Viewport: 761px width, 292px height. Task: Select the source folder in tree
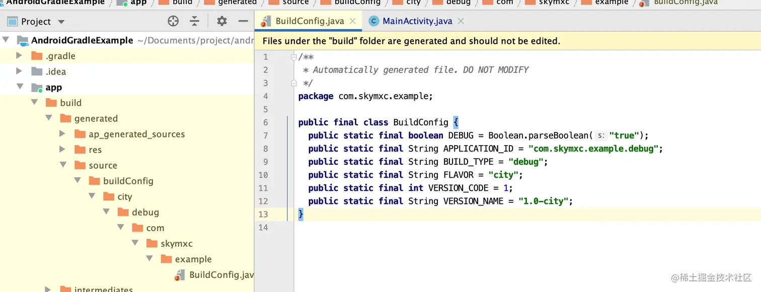coord(103,165)
